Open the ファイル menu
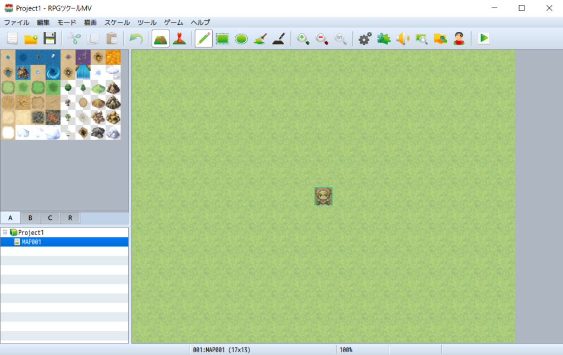Viewport: 563px width, 355px height. tap(16, 23)
